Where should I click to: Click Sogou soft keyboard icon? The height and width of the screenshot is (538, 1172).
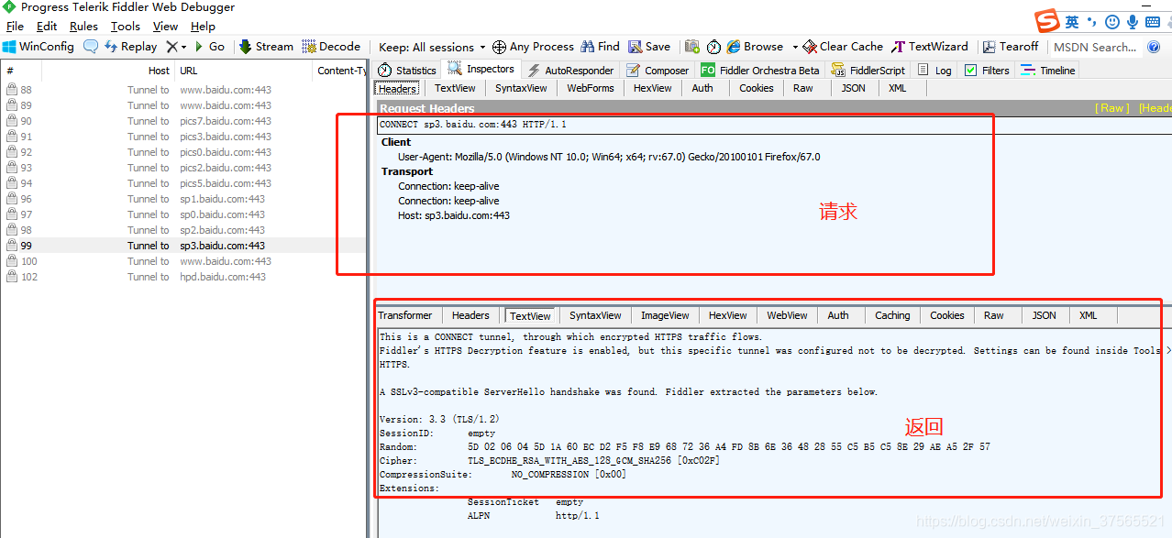pos(1155,21)
